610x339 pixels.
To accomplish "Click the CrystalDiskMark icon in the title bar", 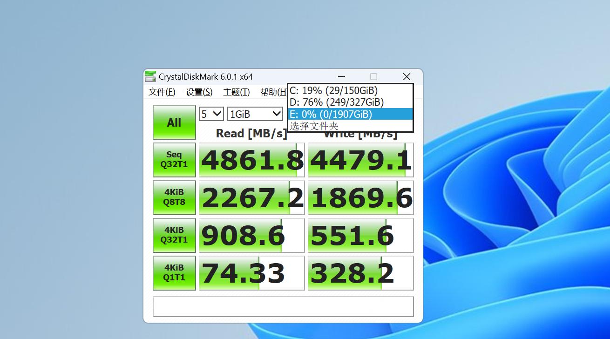I will coord(150,76).
